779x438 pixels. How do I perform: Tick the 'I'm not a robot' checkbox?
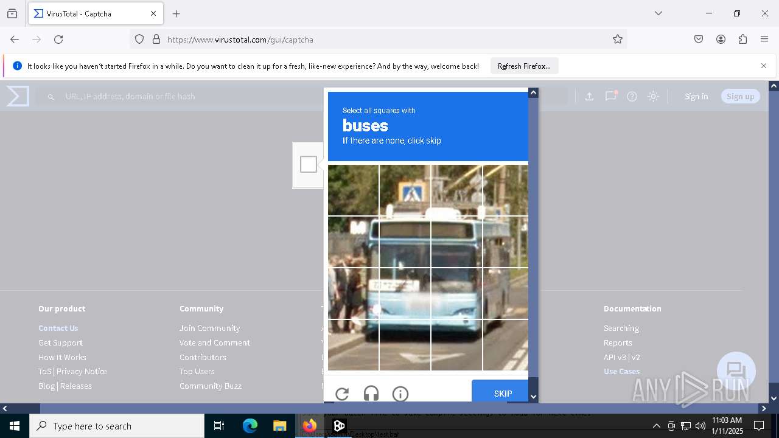[309, 164]
